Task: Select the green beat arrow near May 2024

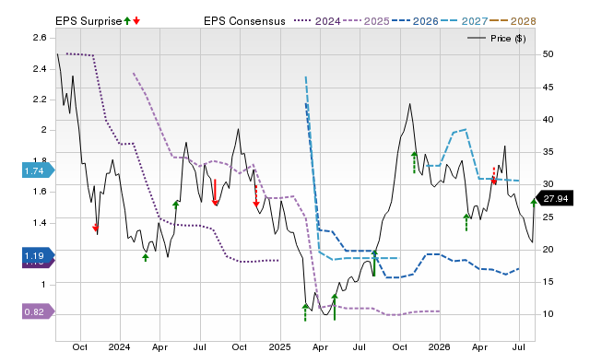Action: [176, 205]
